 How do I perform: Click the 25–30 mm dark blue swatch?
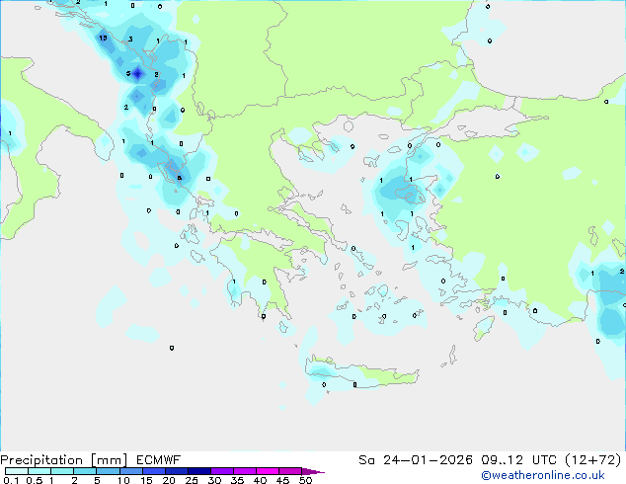(x=199, y=471)
